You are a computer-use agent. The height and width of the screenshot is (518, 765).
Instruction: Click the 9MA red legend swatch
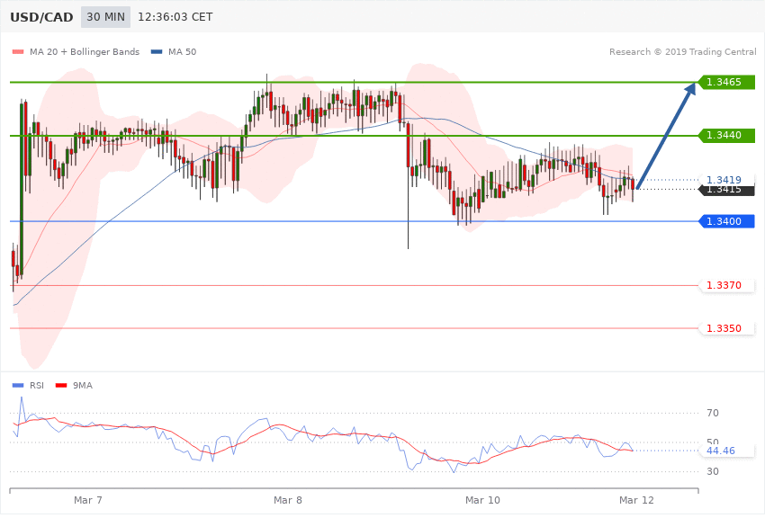pos(61,386)
